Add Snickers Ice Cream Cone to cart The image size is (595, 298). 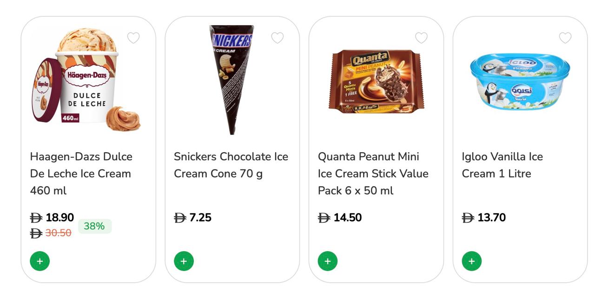[x=184, y=261]
